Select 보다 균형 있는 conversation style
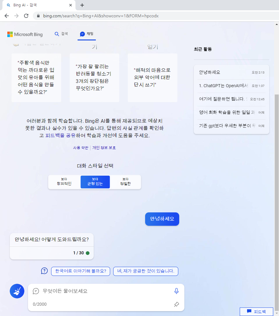Screen dimensions: 279x316 (x=95, y=182)
